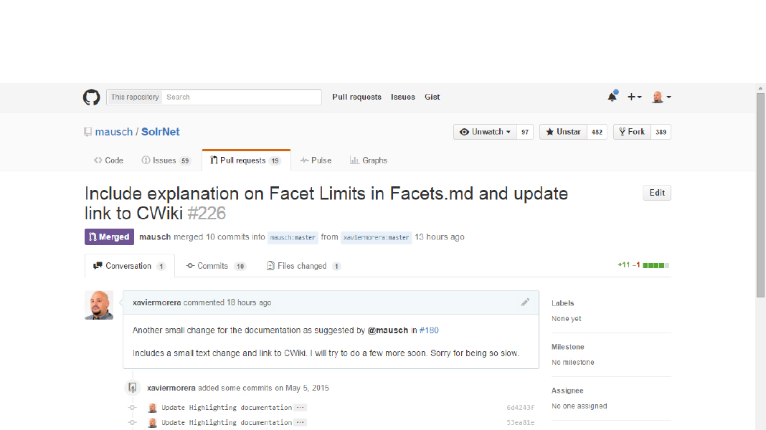The height and width of the screenshot is (430, 766).
Task: Select the Conversation tab
Action: coord(129,266)
